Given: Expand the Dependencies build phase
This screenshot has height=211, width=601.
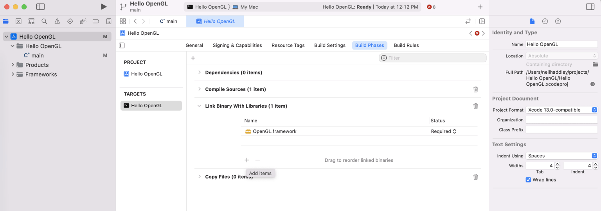Looking at the screenshot, I should 199,73.
